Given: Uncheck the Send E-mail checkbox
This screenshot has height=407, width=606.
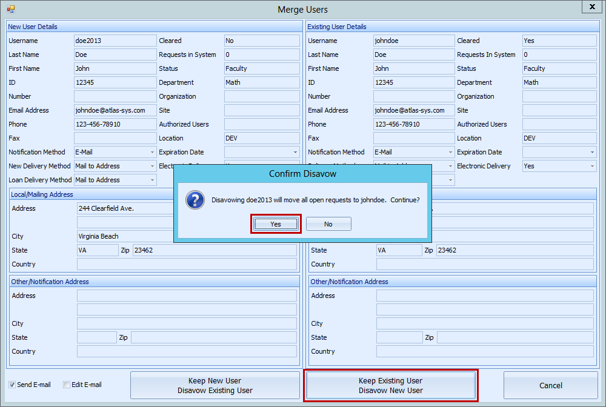Looking at the screenshot, I should point(12,385).
